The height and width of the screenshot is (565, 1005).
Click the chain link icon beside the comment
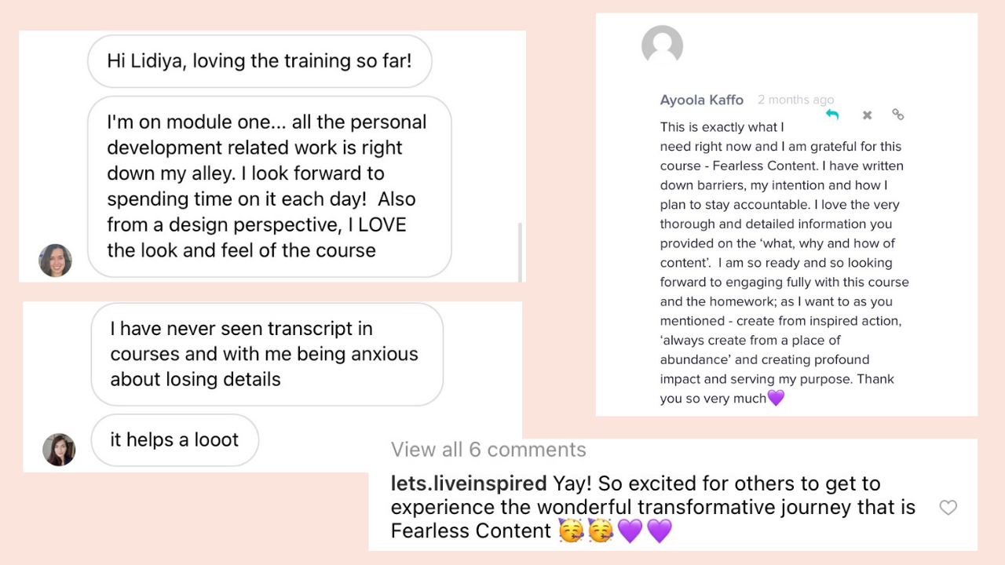898,115
